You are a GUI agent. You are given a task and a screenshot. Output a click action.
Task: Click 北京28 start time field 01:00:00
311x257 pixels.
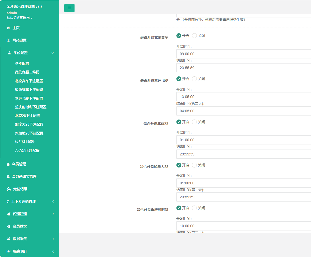pyautogui.click(x=243, y=140)
